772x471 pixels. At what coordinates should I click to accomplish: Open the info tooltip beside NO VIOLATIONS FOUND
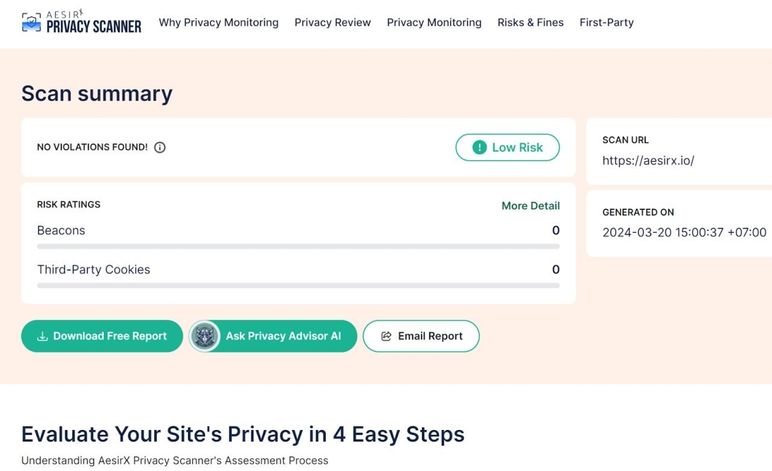[160, 147]
